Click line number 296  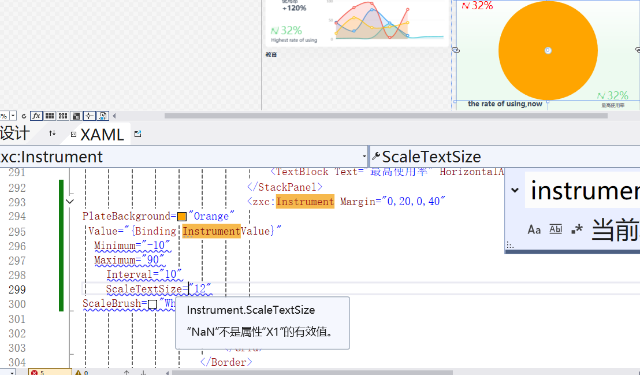tap(17, 246)
